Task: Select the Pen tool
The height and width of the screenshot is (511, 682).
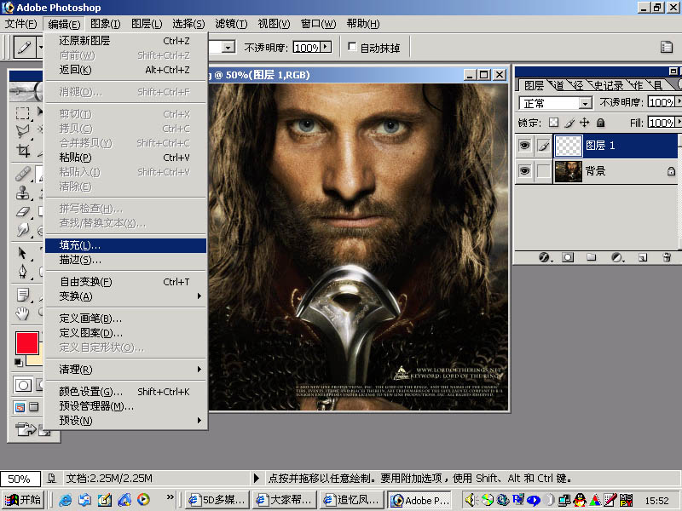Action: pos(23,272)
